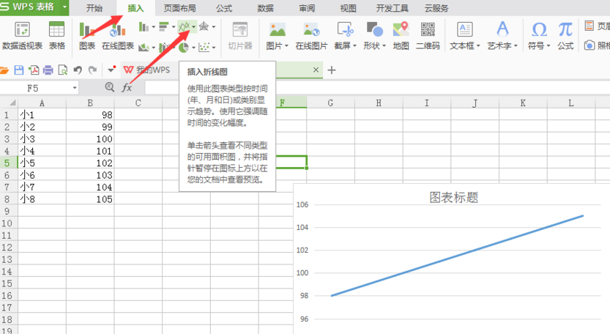Redo the last action
The height and width of the screenshot is (334, 610).
[x=92, y=70]
